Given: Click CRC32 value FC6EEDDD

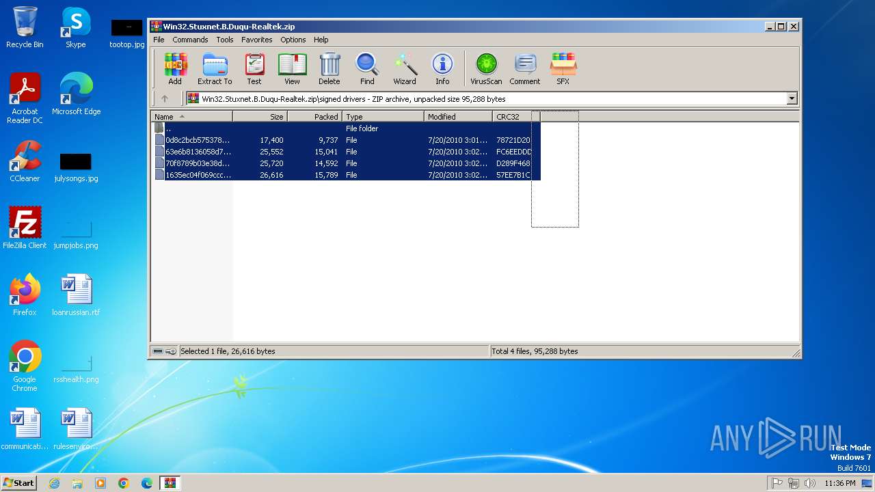Looking at the screenshot, I should coord(514,152).
